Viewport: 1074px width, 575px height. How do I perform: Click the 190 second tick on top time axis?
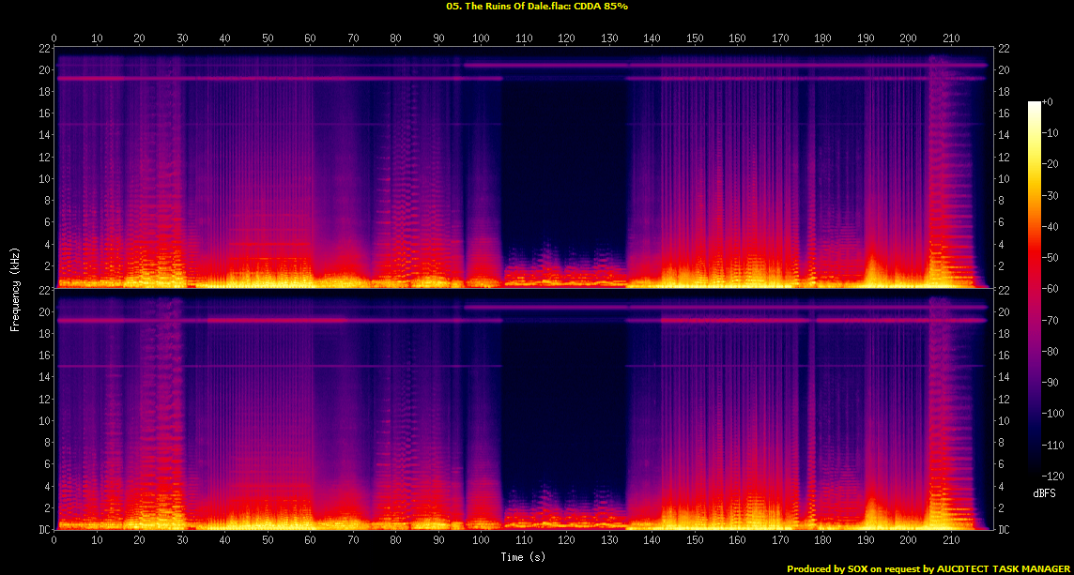point(866,38)
